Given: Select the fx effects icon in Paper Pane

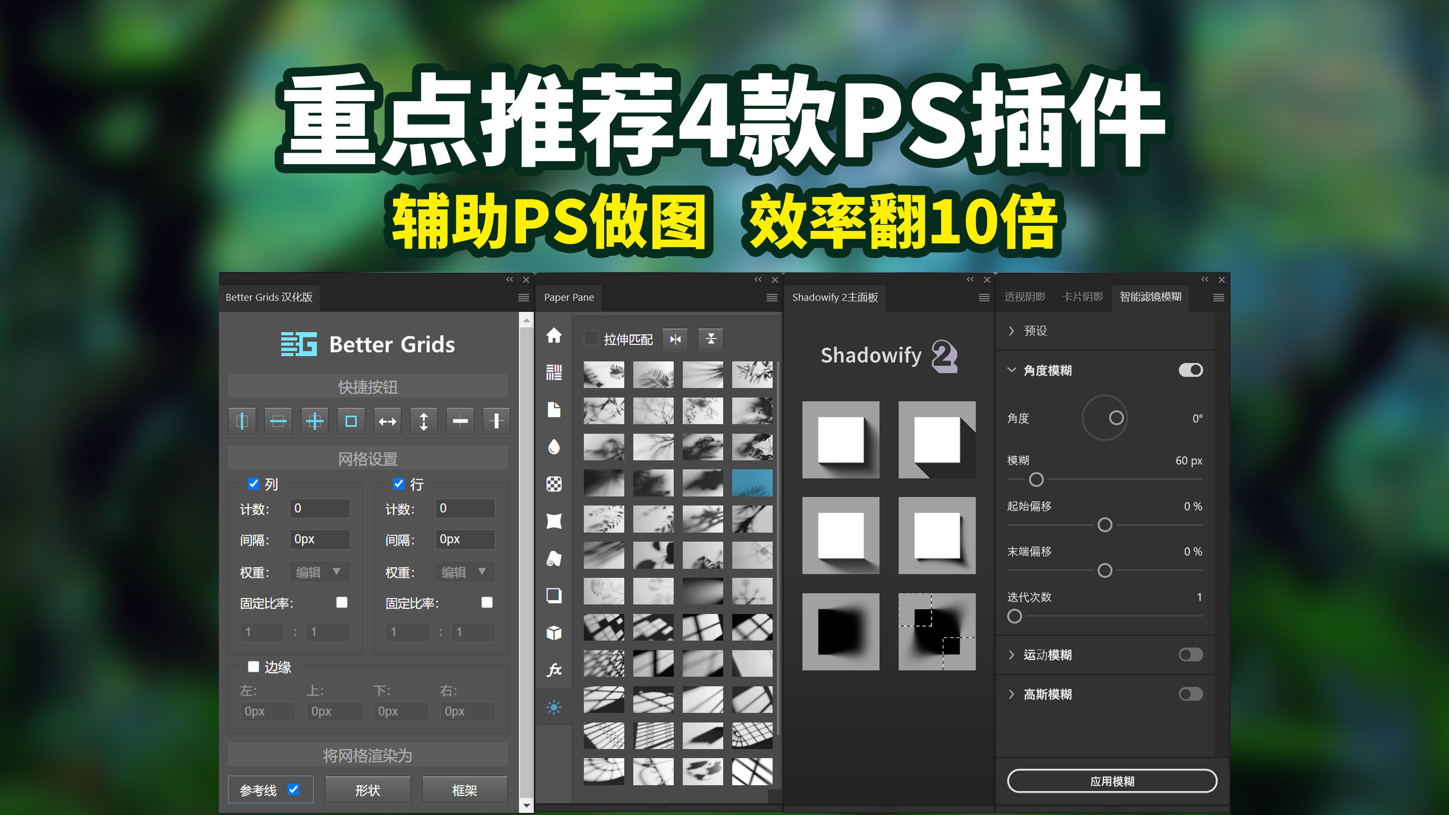Looking at the screenshot, I should [554, 669].
